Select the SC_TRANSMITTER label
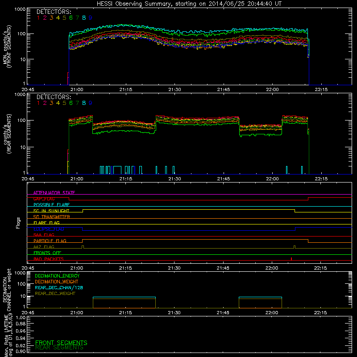Viewport: 357px width, 357px height. pos(51,217)
